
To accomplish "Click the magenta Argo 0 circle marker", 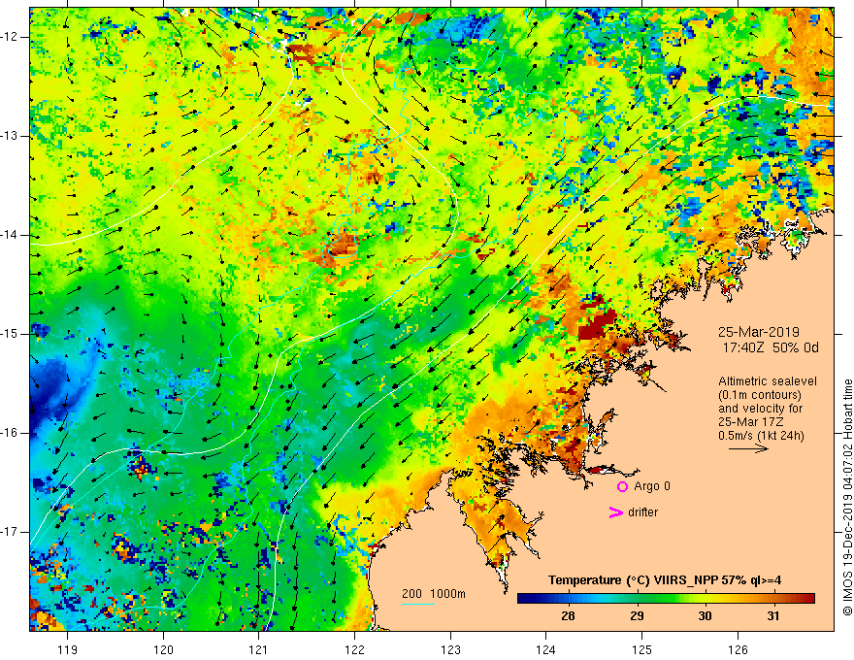I will tap(622, 486).
